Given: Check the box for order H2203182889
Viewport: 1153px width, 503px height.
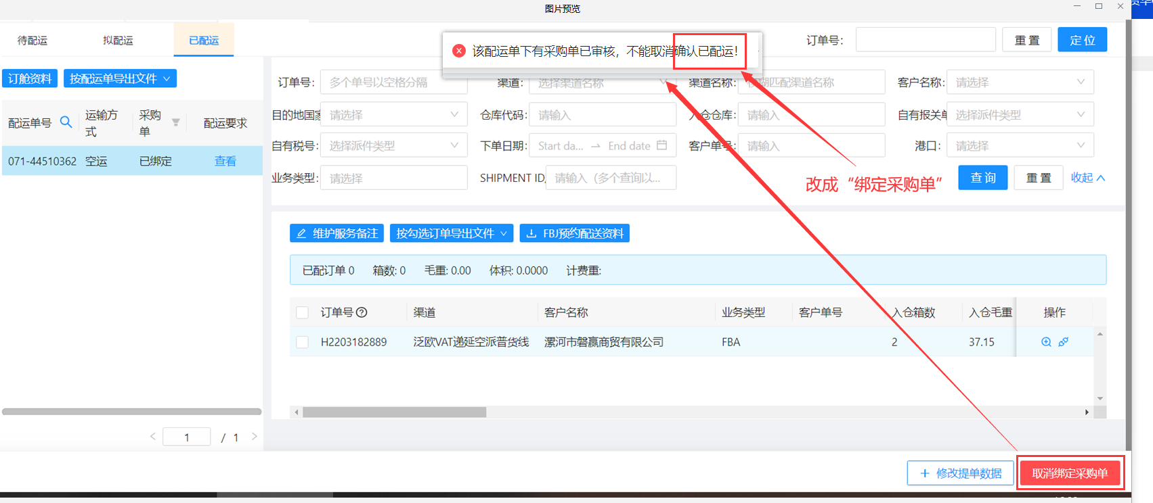Looking at the screenshot, I should pos(303,342).
